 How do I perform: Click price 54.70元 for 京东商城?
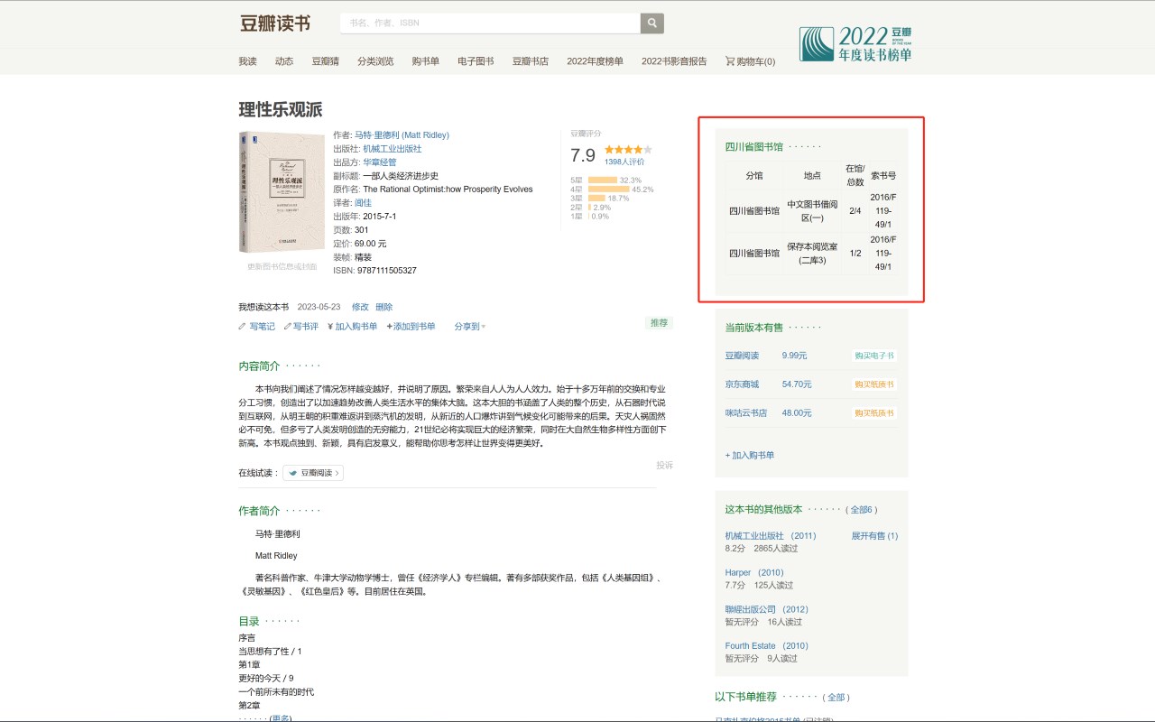pos(797,384)
